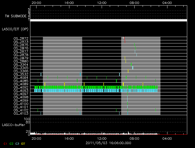Click the green C2 legend label
Image resolution: width=195 pixels, height=148 pixels.
click(11, 144)
